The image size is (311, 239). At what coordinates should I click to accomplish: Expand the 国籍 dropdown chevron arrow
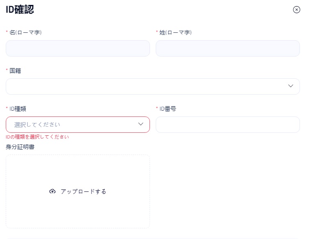[x=291, y=86]
